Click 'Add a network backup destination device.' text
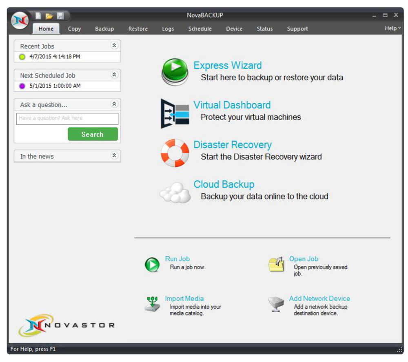Viewport: 408px width, 362px height. click(x=321, y=310)
